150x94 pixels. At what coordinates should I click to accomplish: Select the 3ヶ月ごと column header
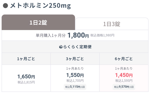(x=75, y=58)
